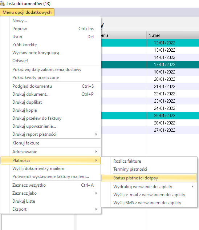Click the Lista dokumentów window icon
The height and width of the screenshot is (230, 199).
[x=2, y=4]
